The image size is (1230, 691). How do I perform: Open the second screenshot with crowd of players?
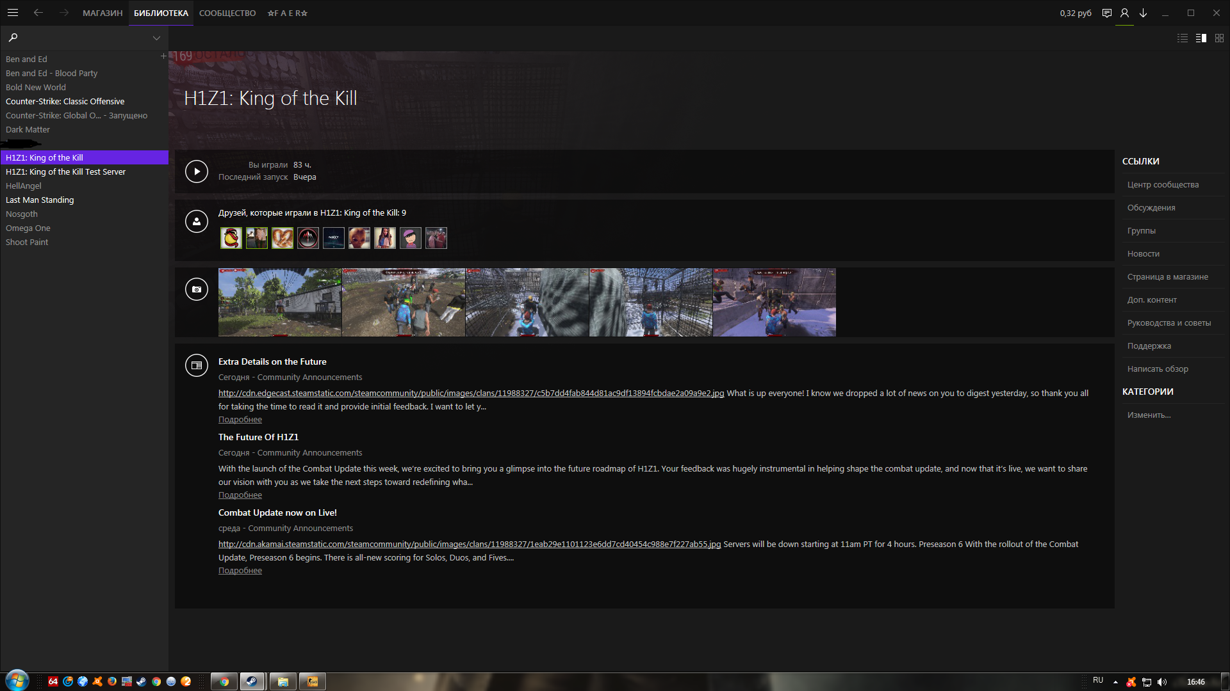tap(404, 302)
